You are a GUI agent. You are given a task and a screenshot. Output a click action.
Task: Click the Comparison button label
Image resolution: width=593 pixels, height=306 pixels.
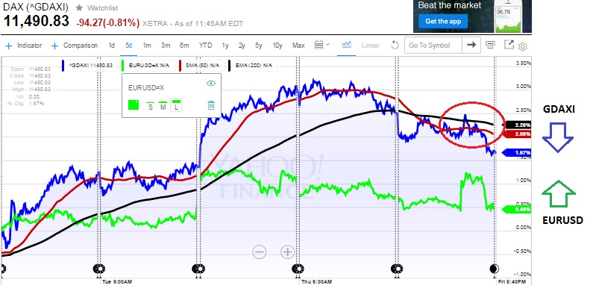[81, 46]
